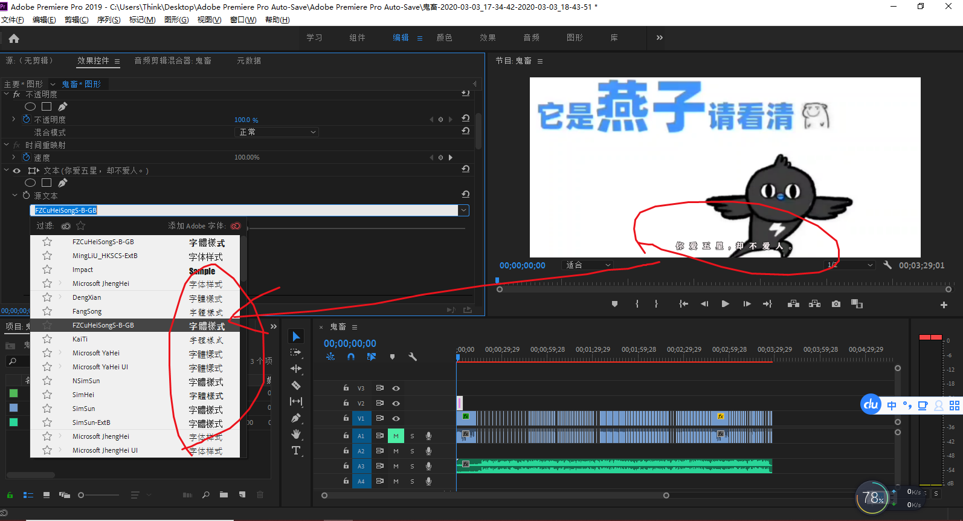Toggle V2 track output eye

[396, 403]
